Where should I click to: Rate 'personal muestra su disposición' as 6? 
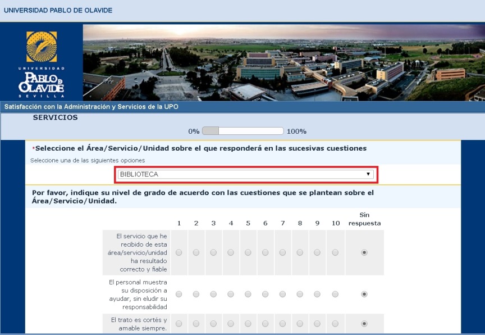point(266,294)
